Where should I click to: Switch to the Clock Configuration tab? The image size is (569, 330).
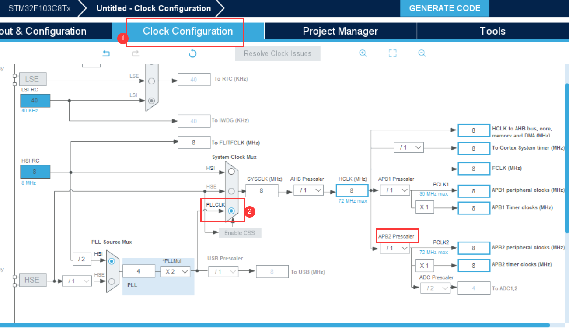188,31
